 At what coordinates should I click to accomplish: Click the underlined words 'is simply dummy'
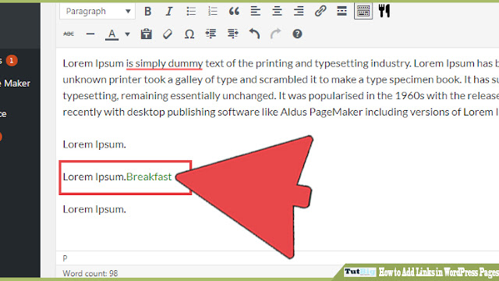point(165,64)
